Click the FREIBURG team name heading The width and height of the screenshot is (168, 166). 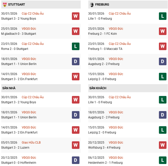[x=102, y=5]
